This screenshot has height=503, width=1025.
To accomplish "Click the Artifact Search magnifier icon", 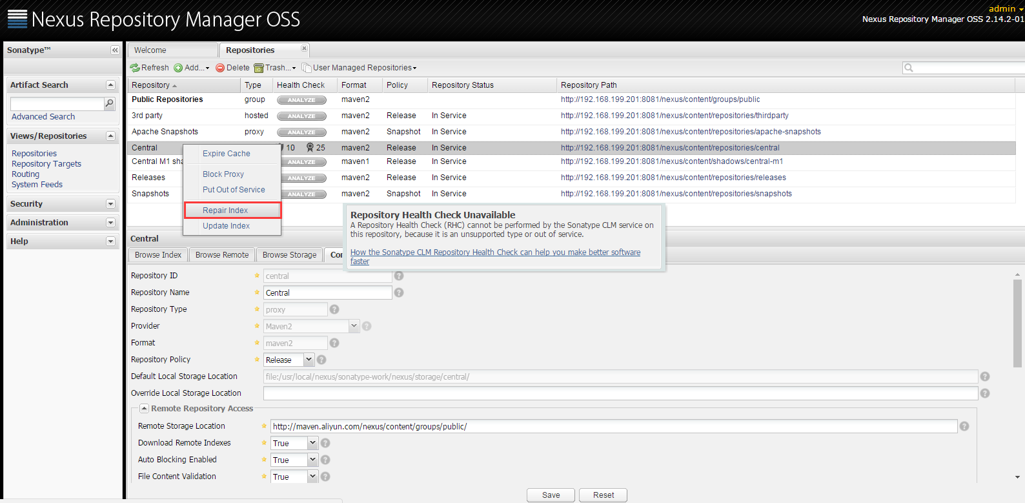I will [110, 103].
